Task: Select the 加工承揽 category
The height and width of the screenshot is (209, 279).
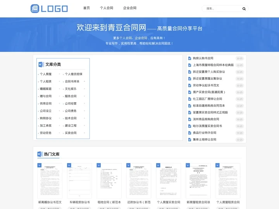Action: [46, 126]
